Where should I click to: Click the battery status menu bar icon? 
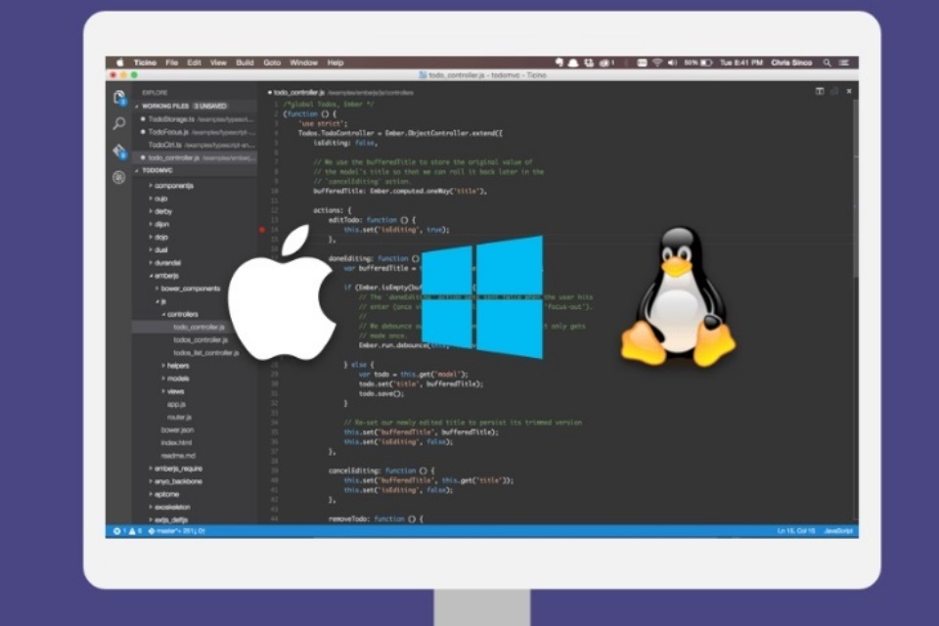pyautogui.click(x=698, y=63)
